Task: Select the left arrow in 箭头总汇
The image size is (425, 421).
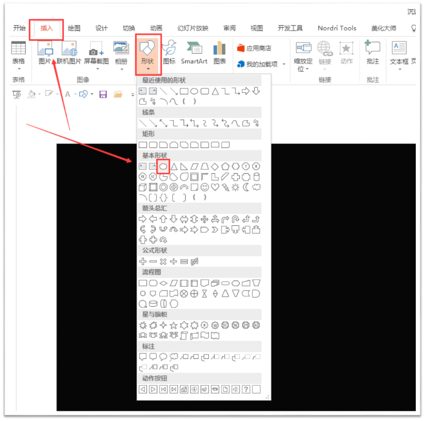Action: [x=153, y=219]
